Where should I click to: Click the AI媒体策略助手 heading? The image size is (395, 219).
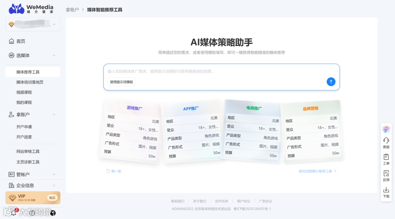point(221,42)
